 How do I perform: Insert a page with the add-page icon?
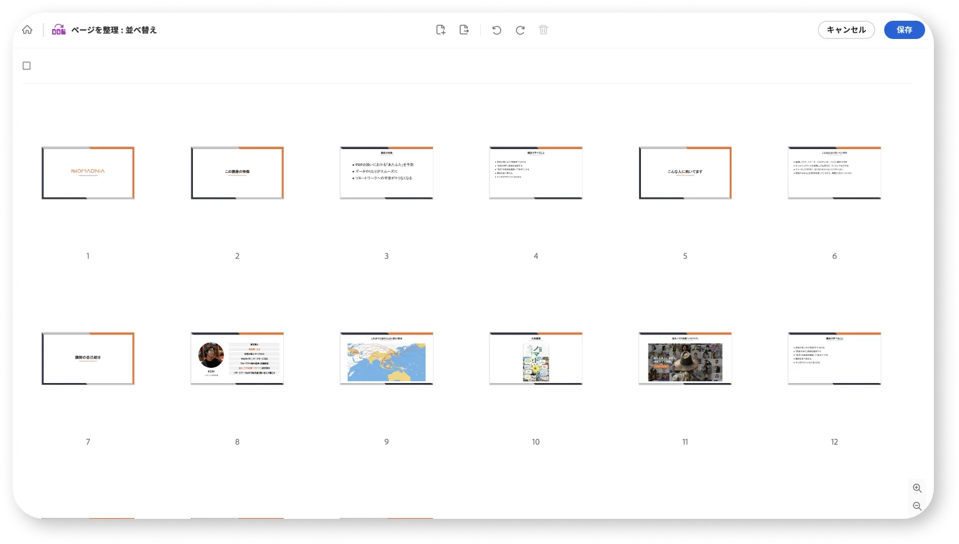pos(441,30)
